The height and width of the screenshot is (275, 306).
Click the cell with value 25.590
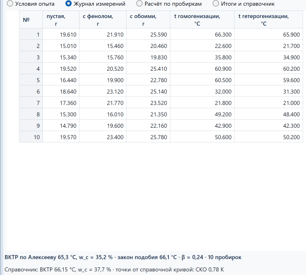(x=148, y=35)
